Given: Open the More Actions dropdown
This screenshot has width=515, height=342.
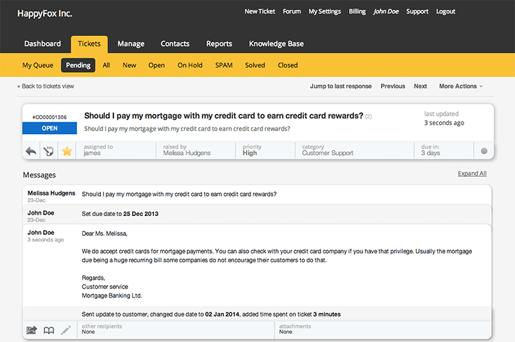Looking at the screenshot, I should (460, 86).
